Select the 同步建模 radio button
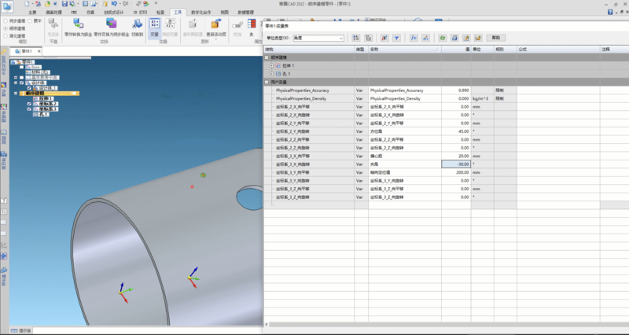This screenshot has height=335, width=629. tap(4, 21)
